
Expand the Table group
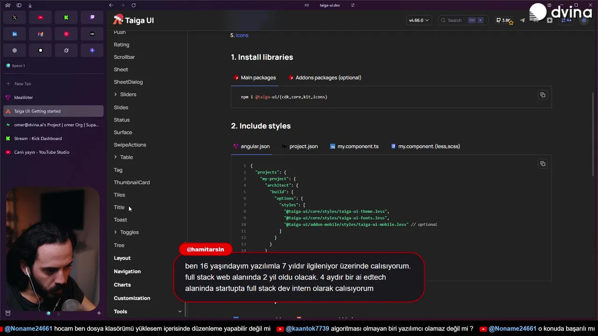[x=123, y=157]
